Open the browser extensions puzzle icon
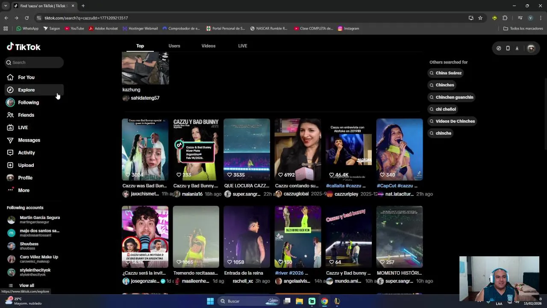 point(505,18)
